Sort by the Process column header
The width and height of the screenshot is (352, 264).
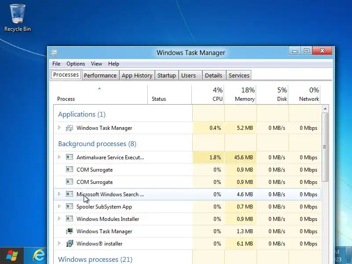pyautogui.click(x=100, y=95)
